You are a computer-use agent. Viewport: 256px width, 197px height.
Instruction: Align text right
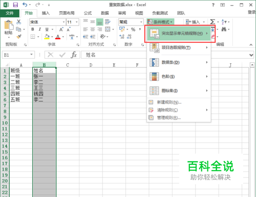point(100,29)
